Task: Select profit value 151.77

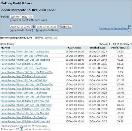Action: [x=120, y=80]
